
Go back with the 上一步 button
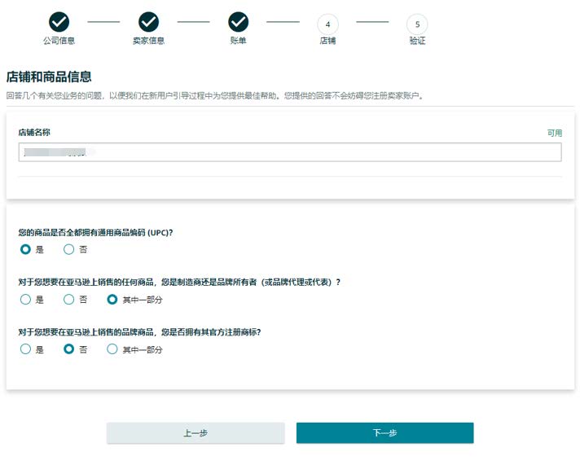point(196,432)
